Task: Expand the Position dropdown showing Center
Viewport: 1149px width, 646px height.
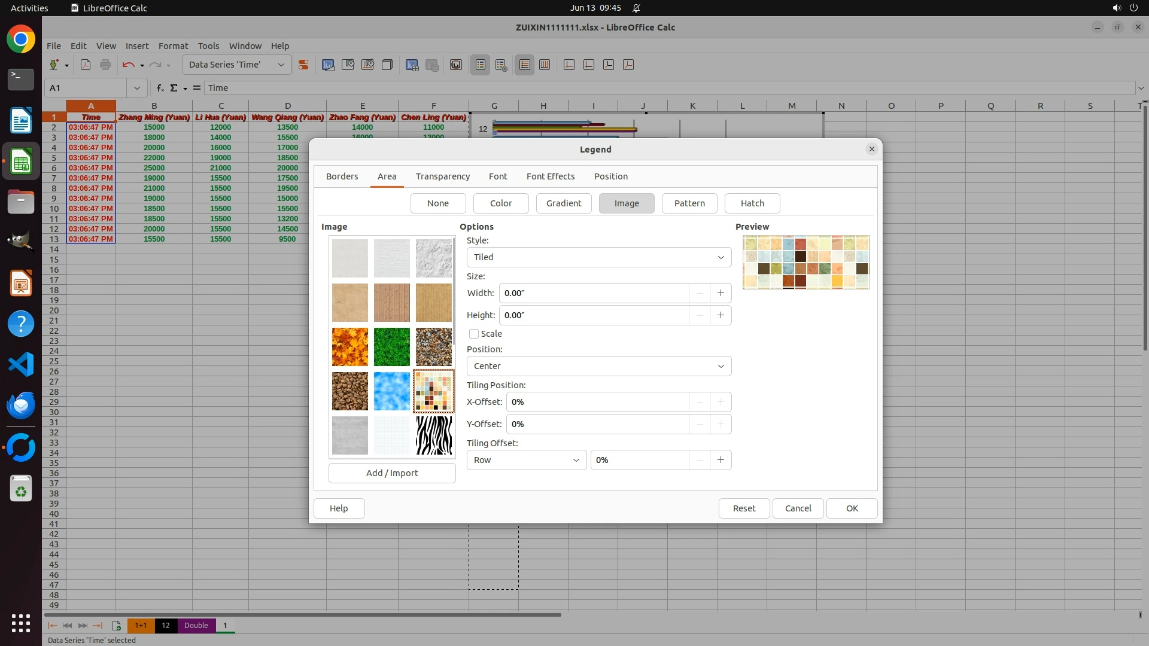Action: pyautogui.click(x=598, y=366)
